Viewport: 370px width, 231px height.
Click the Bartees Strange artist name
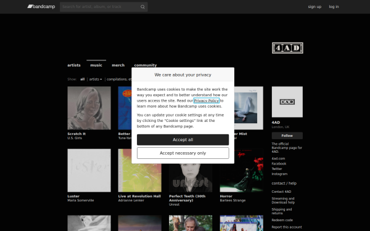pyautogui.click(x=232, y=200)
